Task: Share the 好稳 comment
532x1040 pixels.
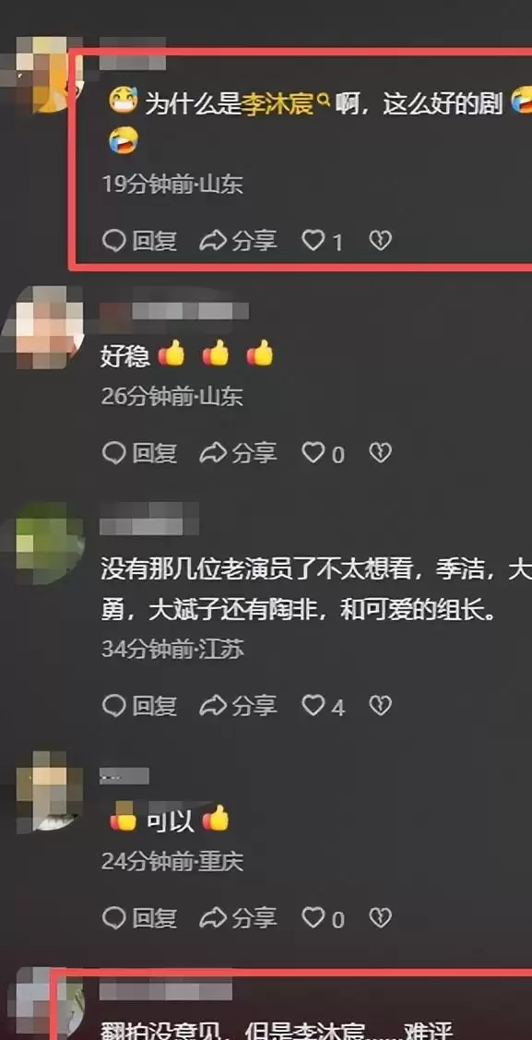Action: point(238,454)
